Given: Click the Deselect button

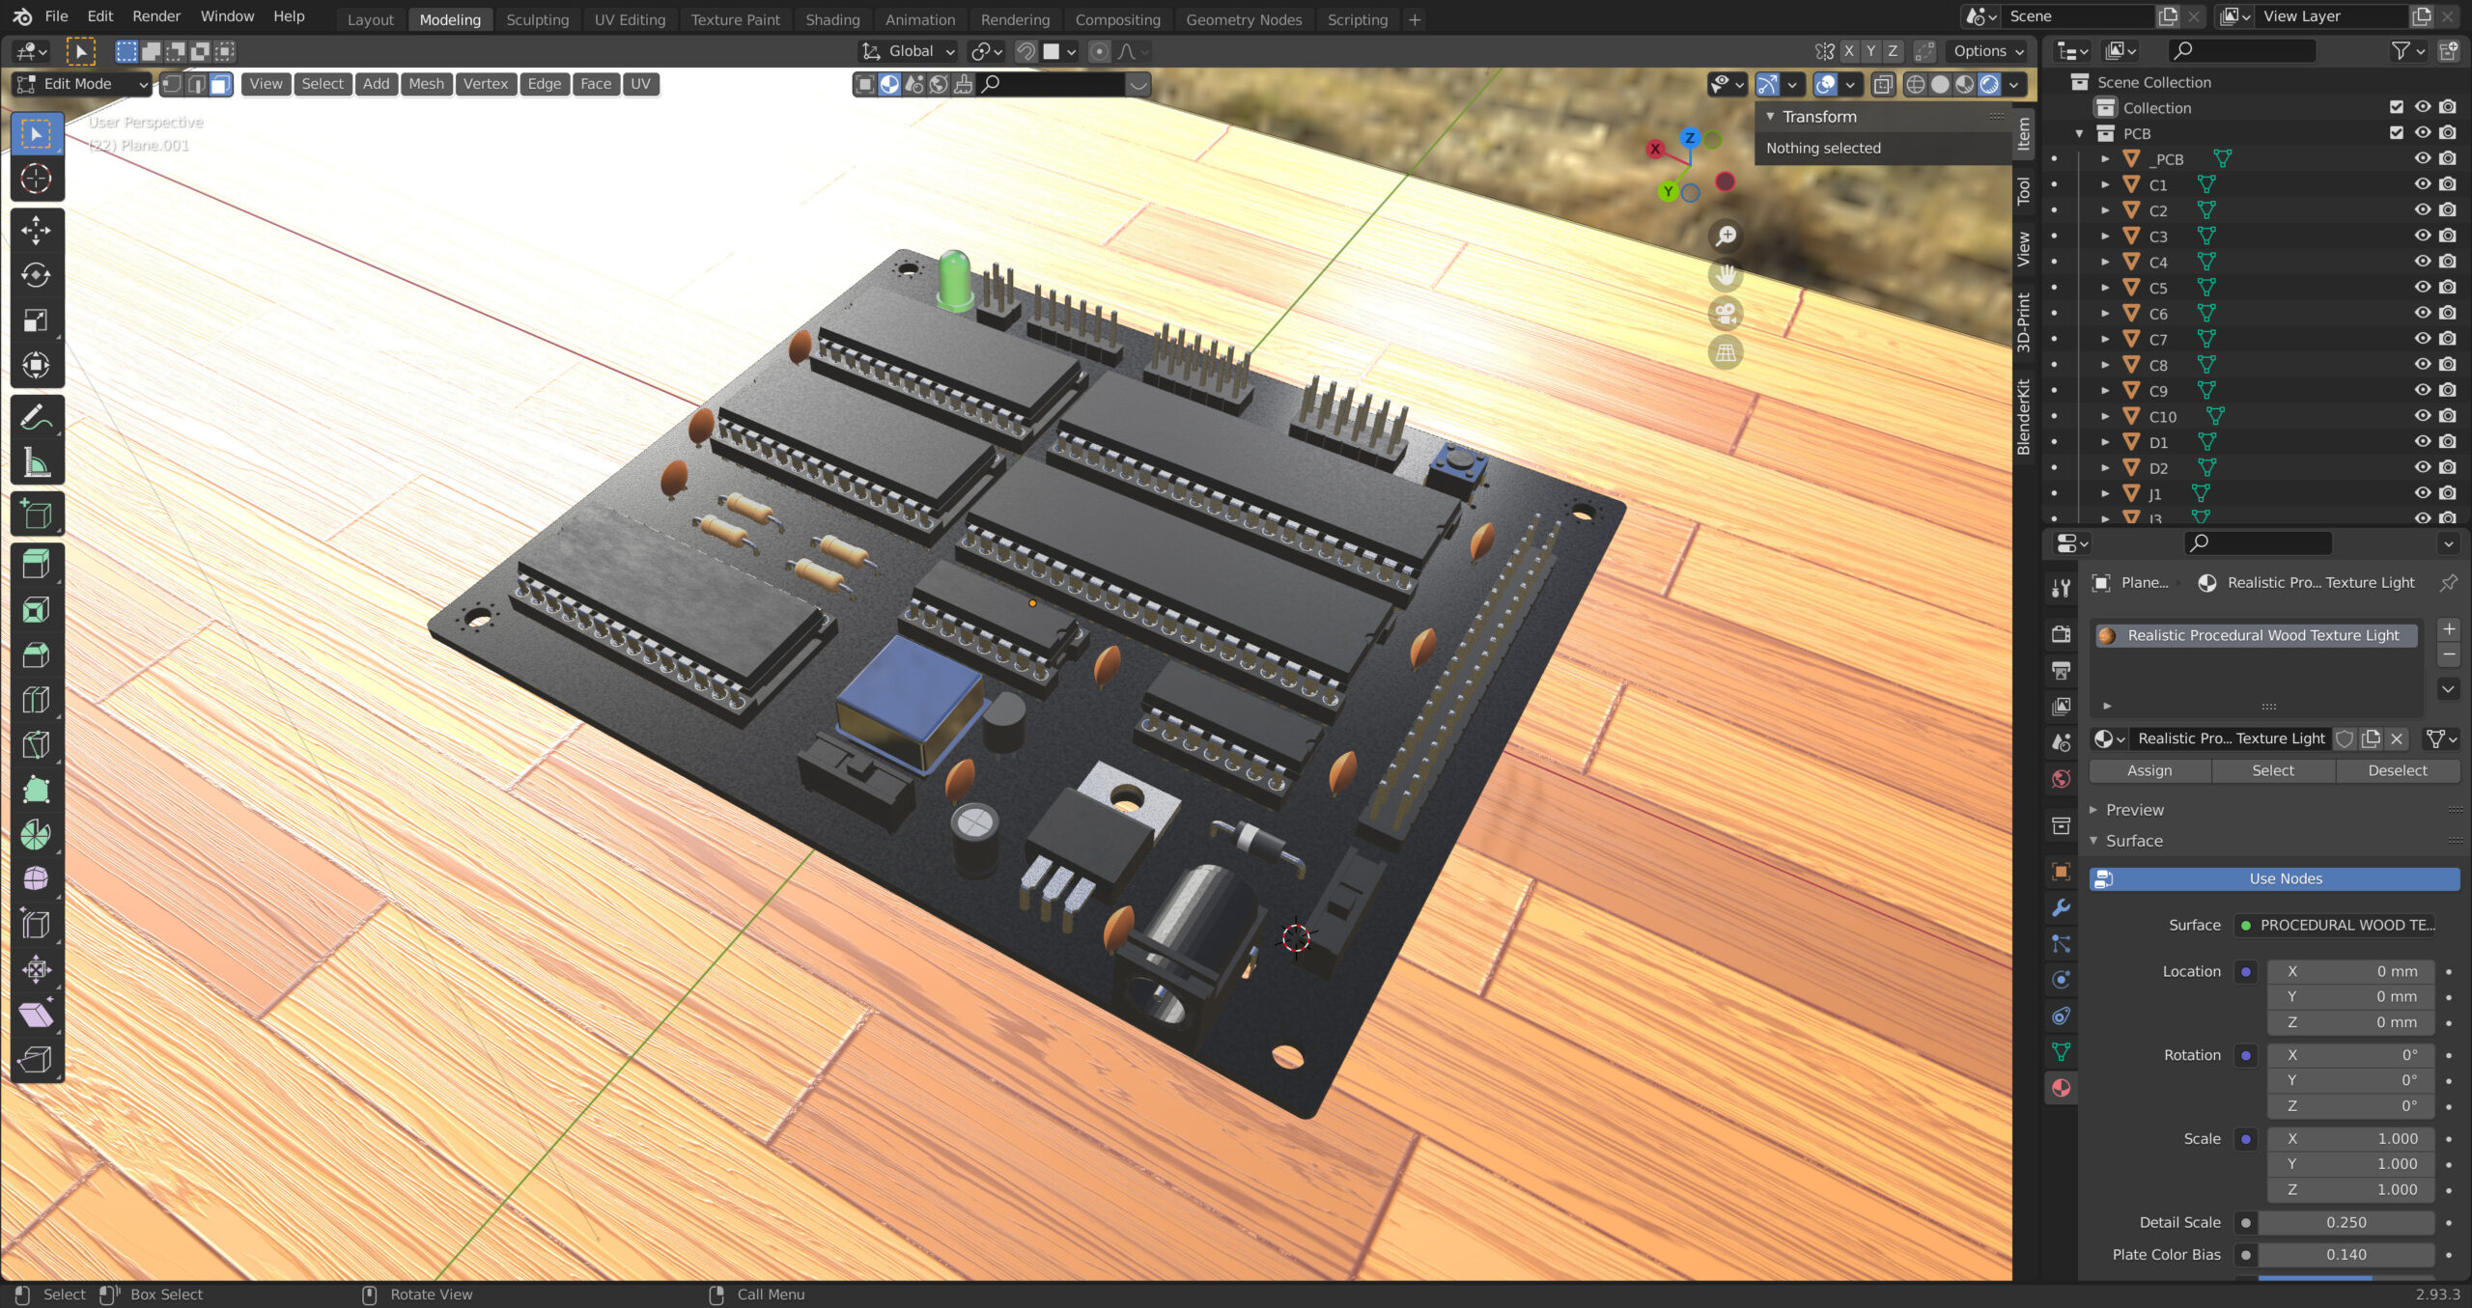Looking at the screenshot, I should [2396, 770].
